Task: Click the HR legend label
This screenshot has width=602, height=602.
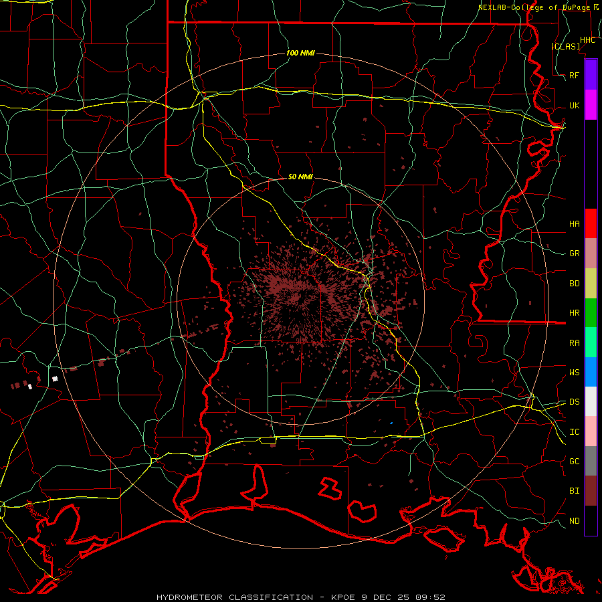Action: pyautogui.click(x=575, y=313)
